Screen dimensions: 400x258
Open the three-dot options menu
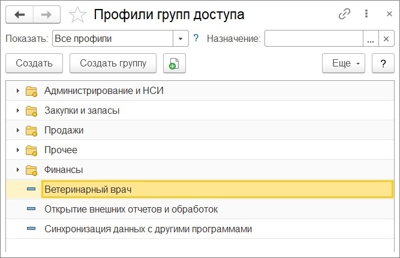[366, 14]
